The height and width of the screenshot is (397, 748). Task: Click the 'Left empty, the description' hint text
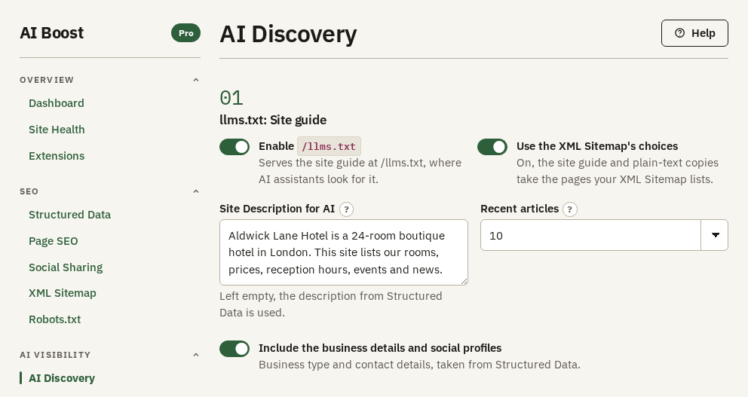point(330,304)
